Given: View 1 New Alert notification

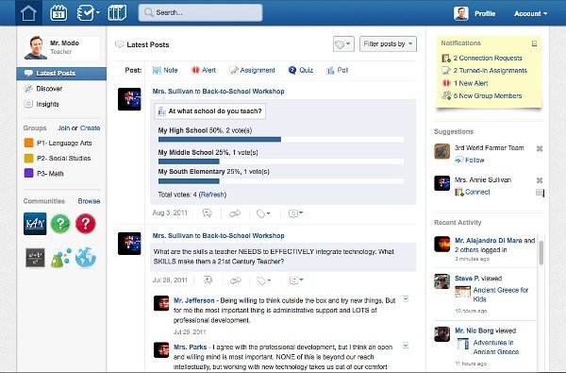Looking at the screenshot, I should pyautogui.click(x=471, y=83).
